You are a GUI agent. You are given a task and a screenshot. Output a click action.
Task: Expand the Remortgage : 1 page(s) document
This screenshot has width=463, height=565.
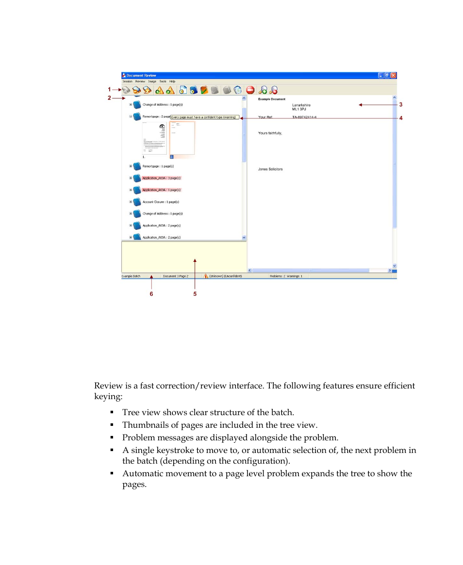[x=131, y=166]
